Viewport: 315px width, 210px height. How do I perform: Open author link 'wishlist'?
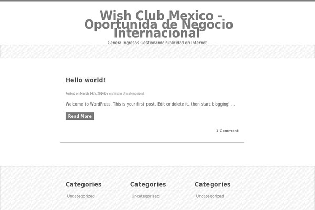(x=113, y=93)
